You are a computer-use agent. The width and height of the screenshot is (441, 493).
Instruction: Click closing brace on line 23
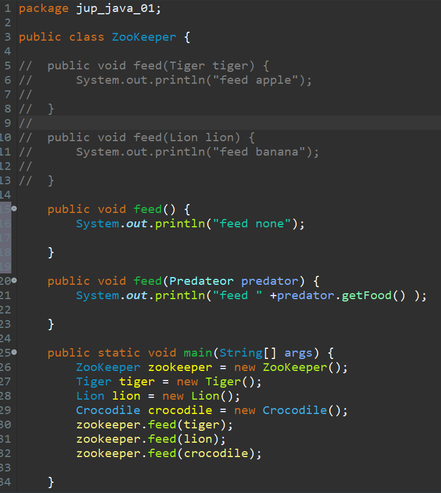pyautogui.click(x=51, y=324)
